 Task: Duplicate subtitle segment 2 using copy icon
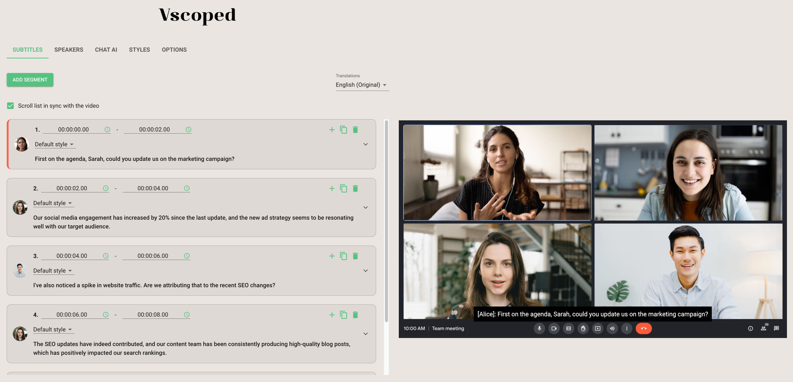(x=343, y=189)
